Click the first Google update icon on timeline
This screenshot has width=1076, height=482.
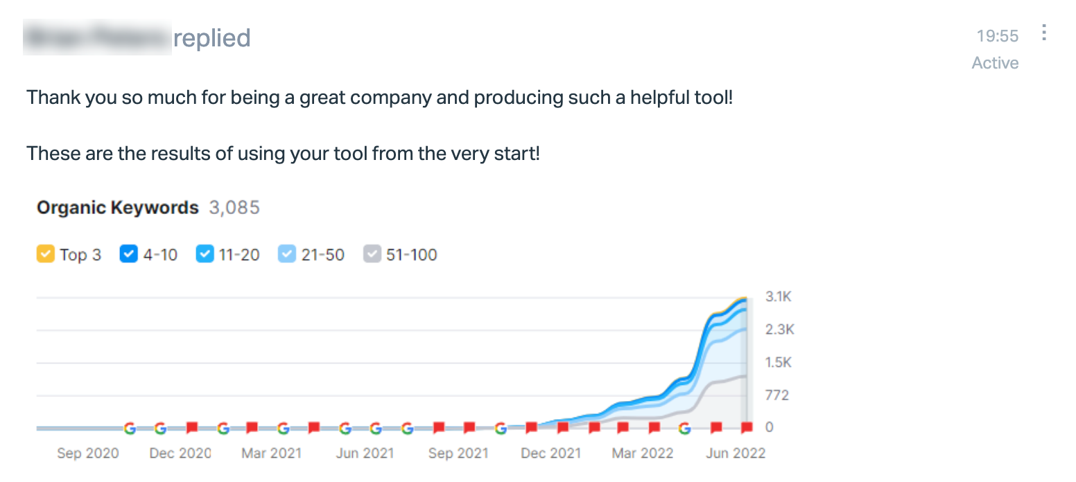pos(130,428)
